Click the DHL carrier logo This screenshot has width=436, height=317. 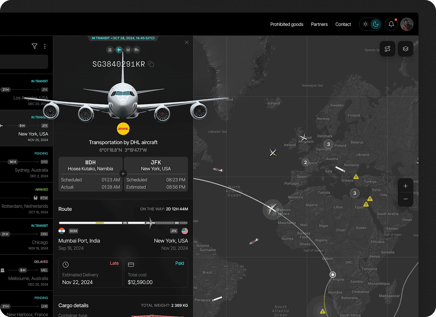[123, 129]
